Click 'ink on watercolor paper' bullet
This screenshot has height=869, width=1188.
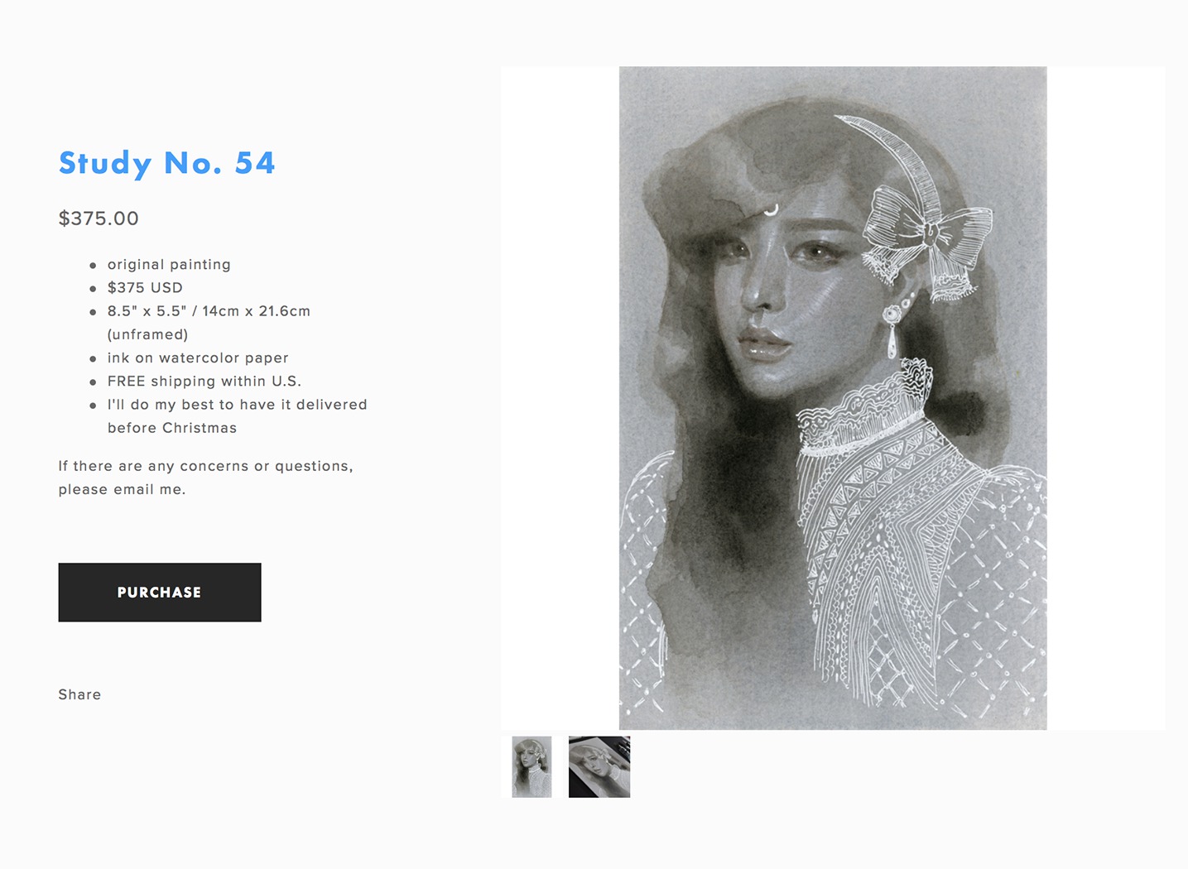pyautogui.click(x=198, y=358)
